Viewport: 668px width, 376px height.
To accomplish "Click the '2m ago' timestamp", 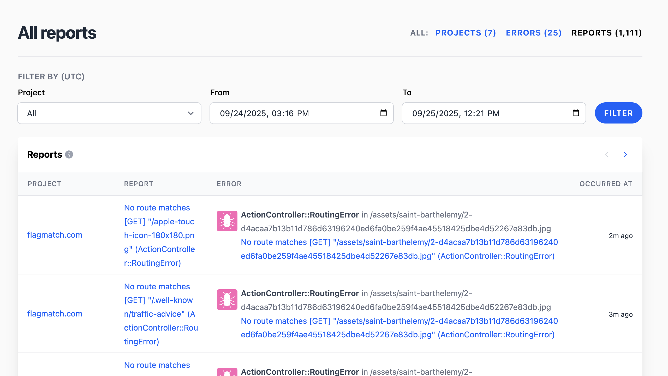I will 621,236.
